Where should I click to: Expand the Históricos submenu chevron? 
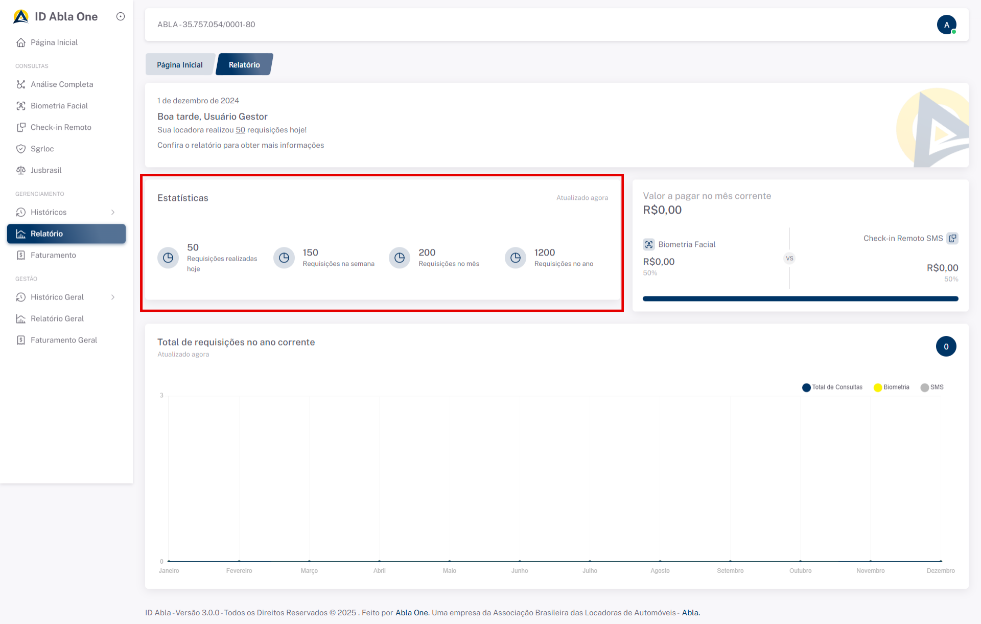[113, 212]
